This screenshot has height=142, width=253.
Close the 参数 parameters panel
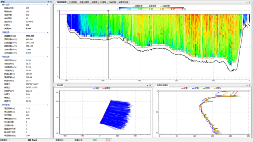51,2
